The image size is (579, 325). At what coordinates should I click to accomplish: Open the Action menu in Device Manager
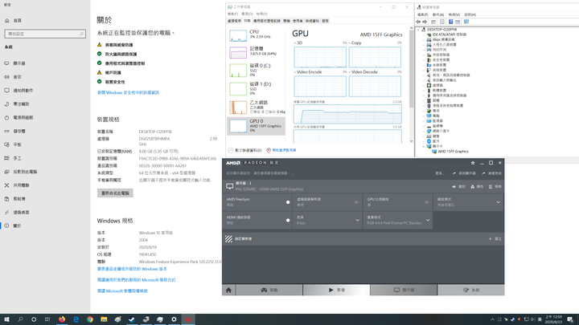pos(438,14)
